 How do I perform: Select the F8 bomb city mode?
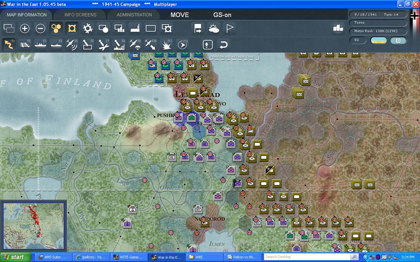tap(119, 44)
